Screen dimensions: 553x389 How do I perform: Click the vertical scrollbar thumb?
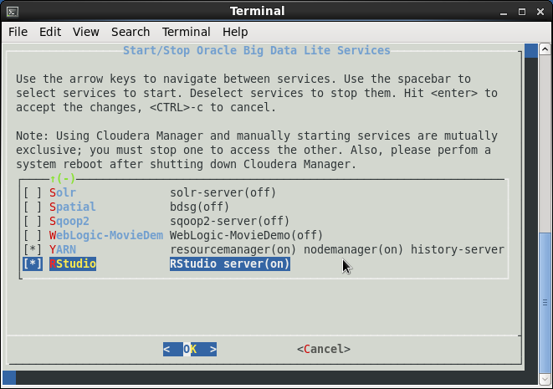click(545, 303)
